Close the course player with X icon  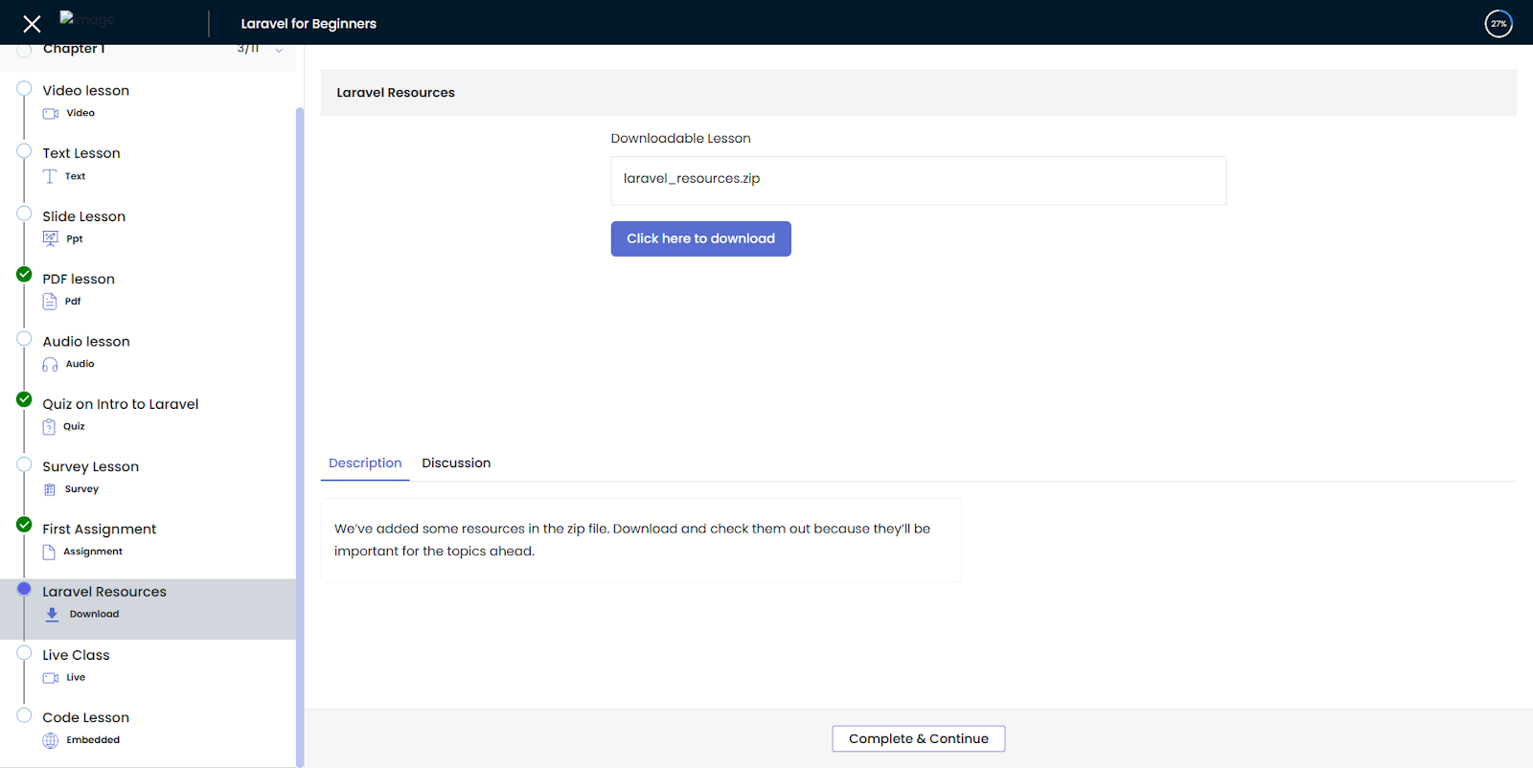click(x=32, y=24)
